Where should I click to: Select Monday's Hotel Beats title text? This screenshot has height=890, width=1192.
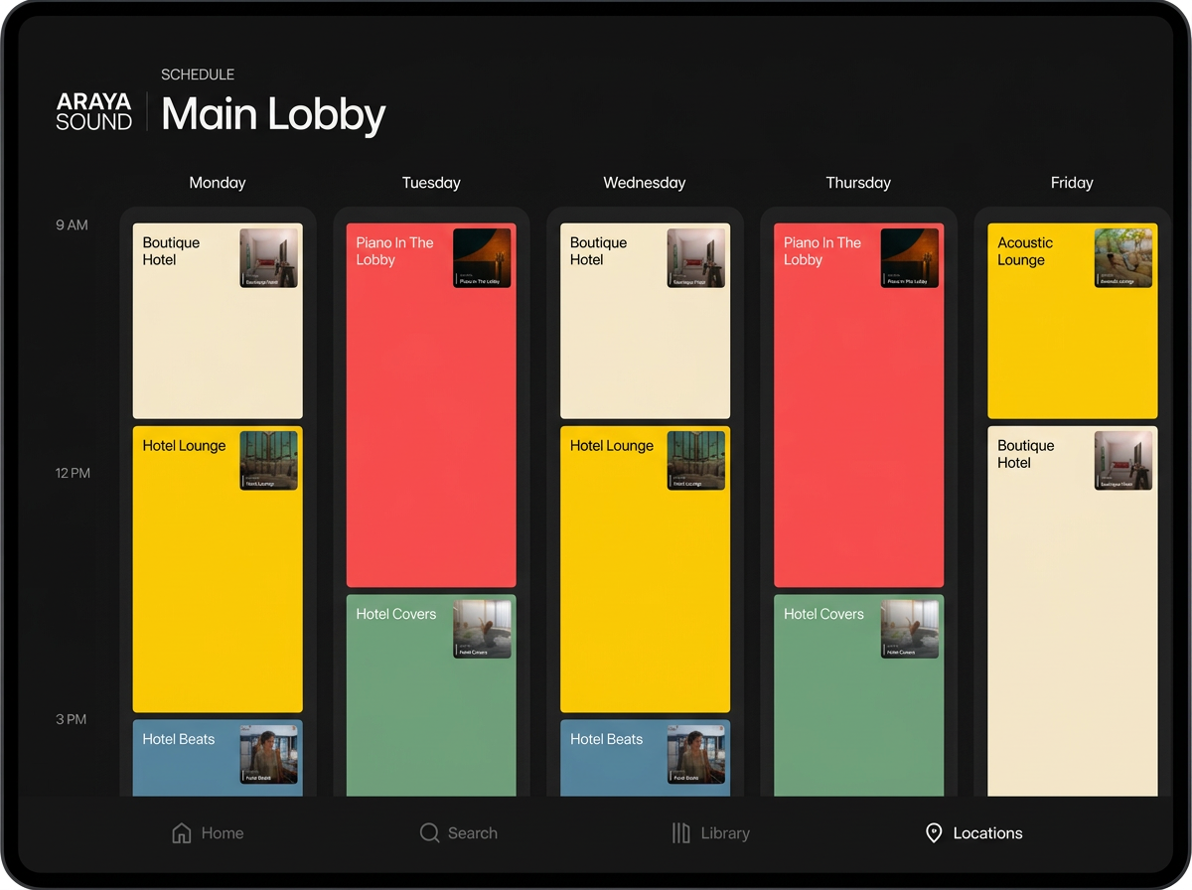(179, 739)
